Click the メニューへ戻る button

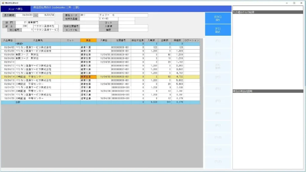pos(16,10)
